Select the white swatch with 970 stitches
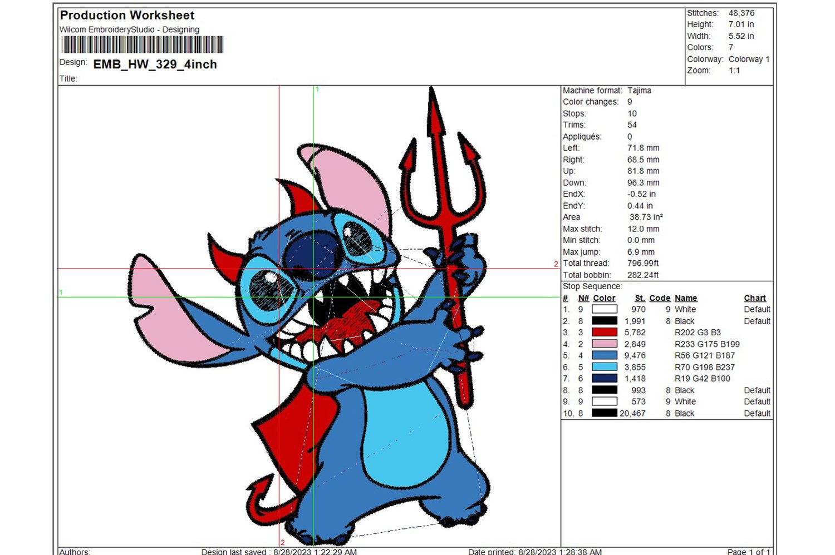Image resolution: width=835 pixels, height=555 pixels. click(605, 310)
